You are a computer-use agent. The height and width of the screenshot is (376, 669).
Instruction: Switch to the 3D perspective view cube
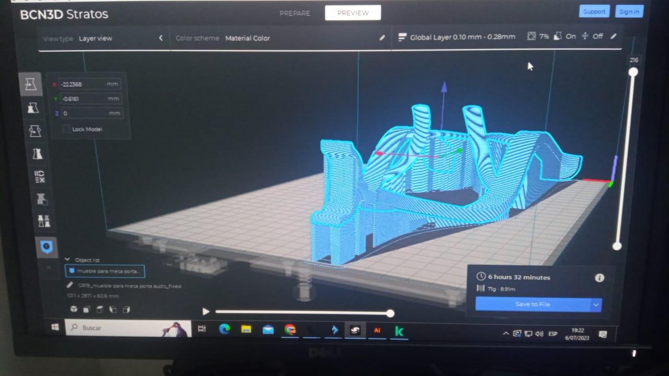click(74, 309)
